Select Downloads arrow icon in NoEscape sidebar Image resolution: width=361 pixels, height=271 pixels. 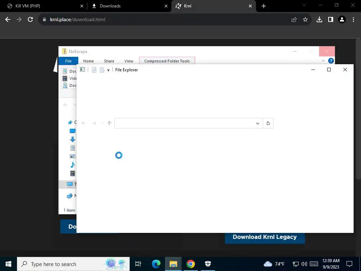(73, 139)
